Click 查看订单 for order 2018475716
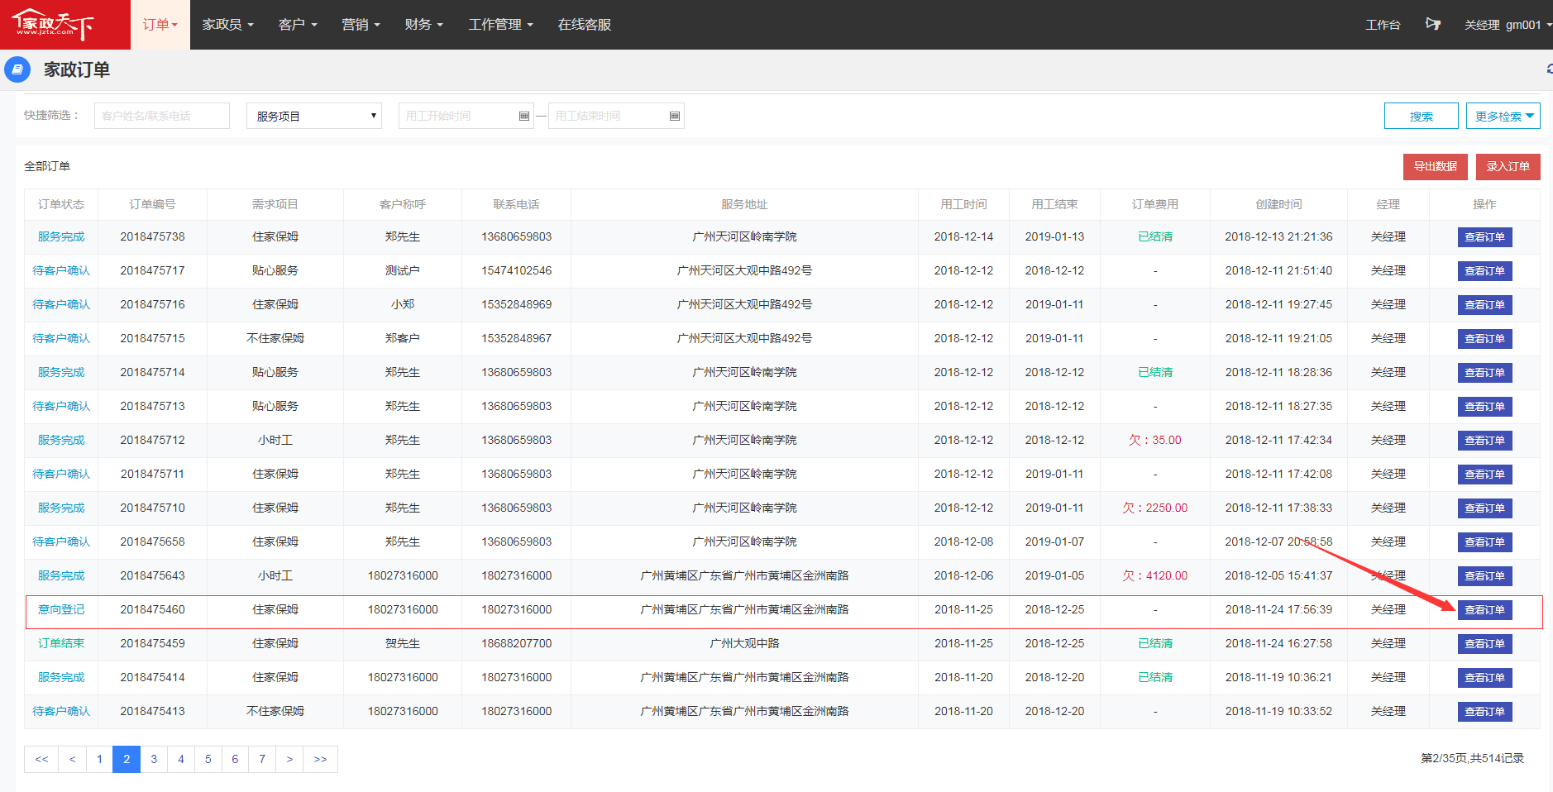This screenshot has height=792, width=1553. [x=1485, y=305]
